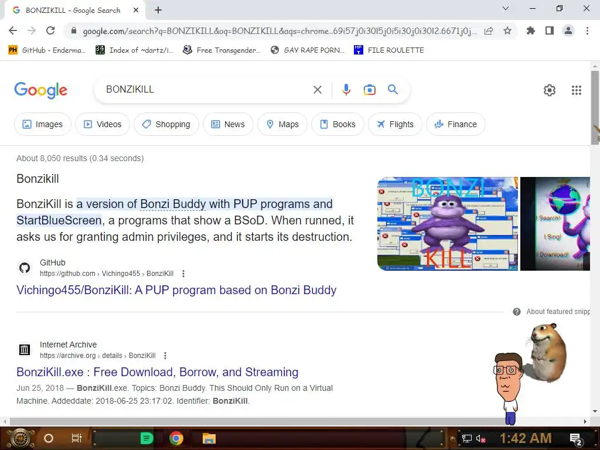Open the BONZI KILL thumbnail image

point(447,224)
